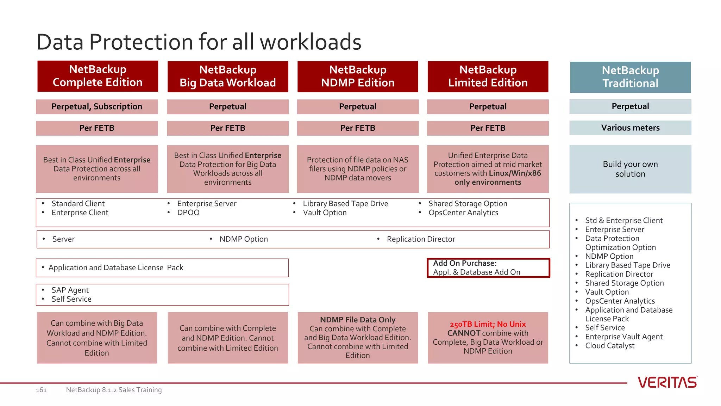Viewport: 721px width, 406px height.
Task: Select 'Replication Director' in the Traditional list
Action: (x=619, y=274)
